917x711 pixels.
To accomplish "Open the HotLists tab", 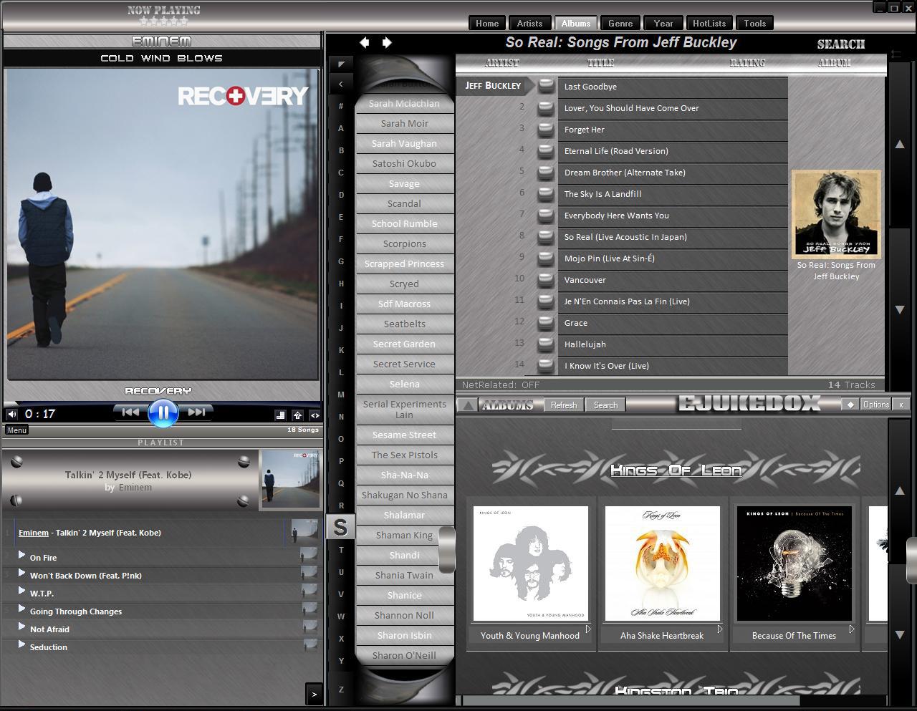I will pos(709,23).
